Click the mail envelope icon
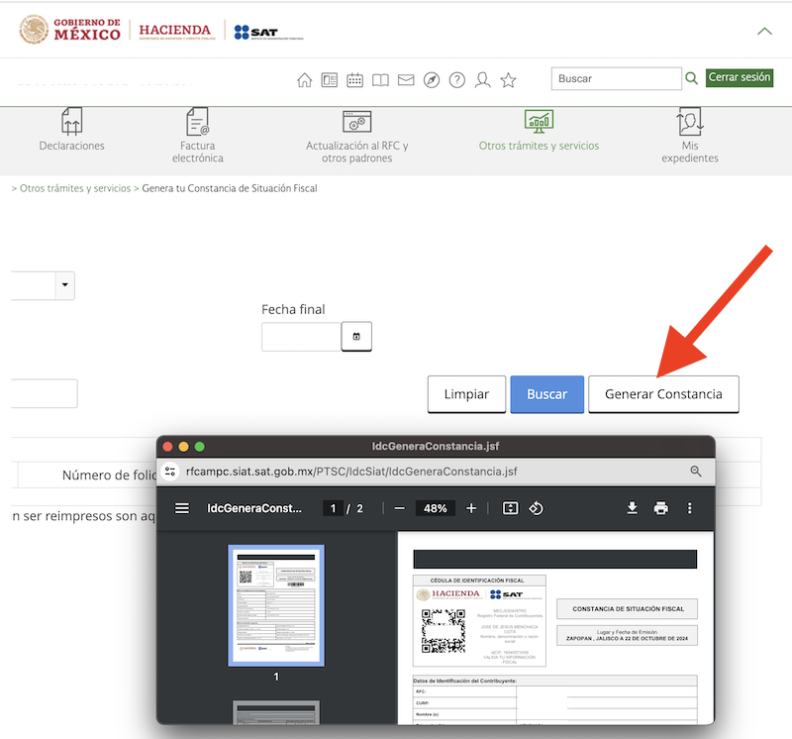 click(406, 80)
